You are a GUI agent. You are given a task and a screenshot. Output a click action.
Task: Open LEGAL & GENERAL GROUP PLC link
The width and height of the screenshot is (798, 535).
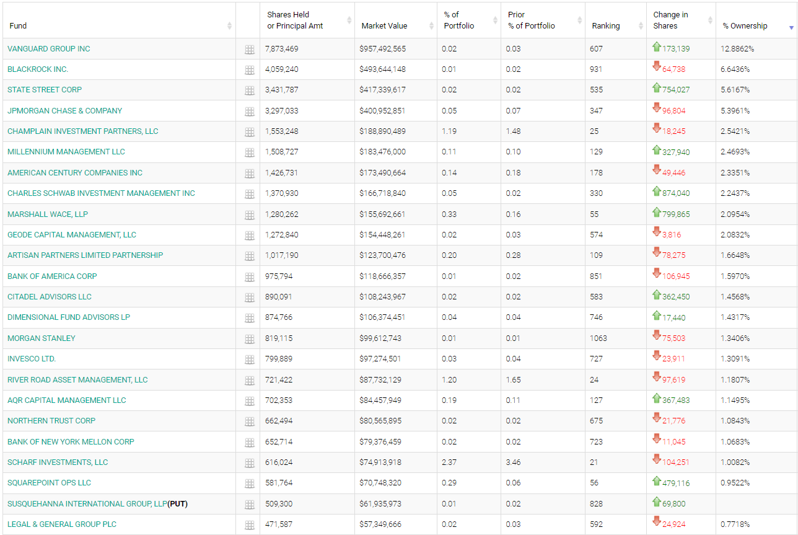(x=62, y=524)
